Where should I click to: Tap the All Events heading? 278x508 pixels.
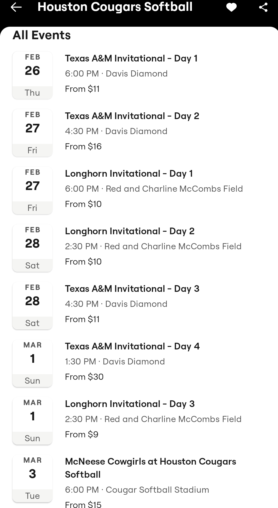point(42,35)
